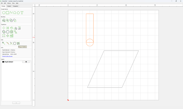
Task: Select the DEFAULT layer row
Action: 16,62
